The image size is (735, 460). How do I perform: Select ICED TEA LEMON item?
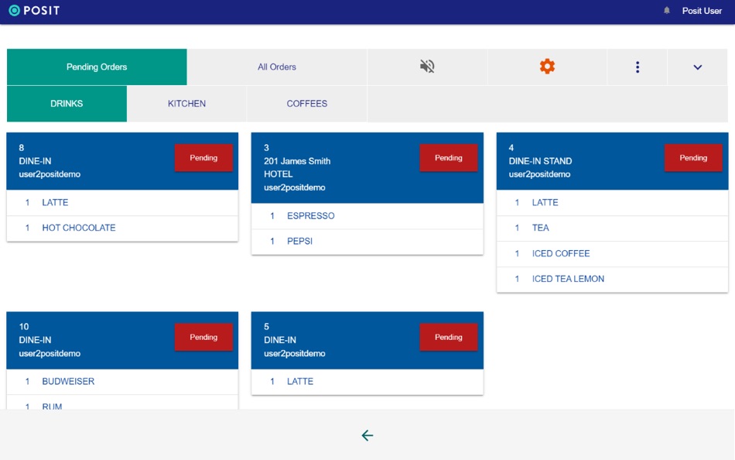tap(612, 280)
